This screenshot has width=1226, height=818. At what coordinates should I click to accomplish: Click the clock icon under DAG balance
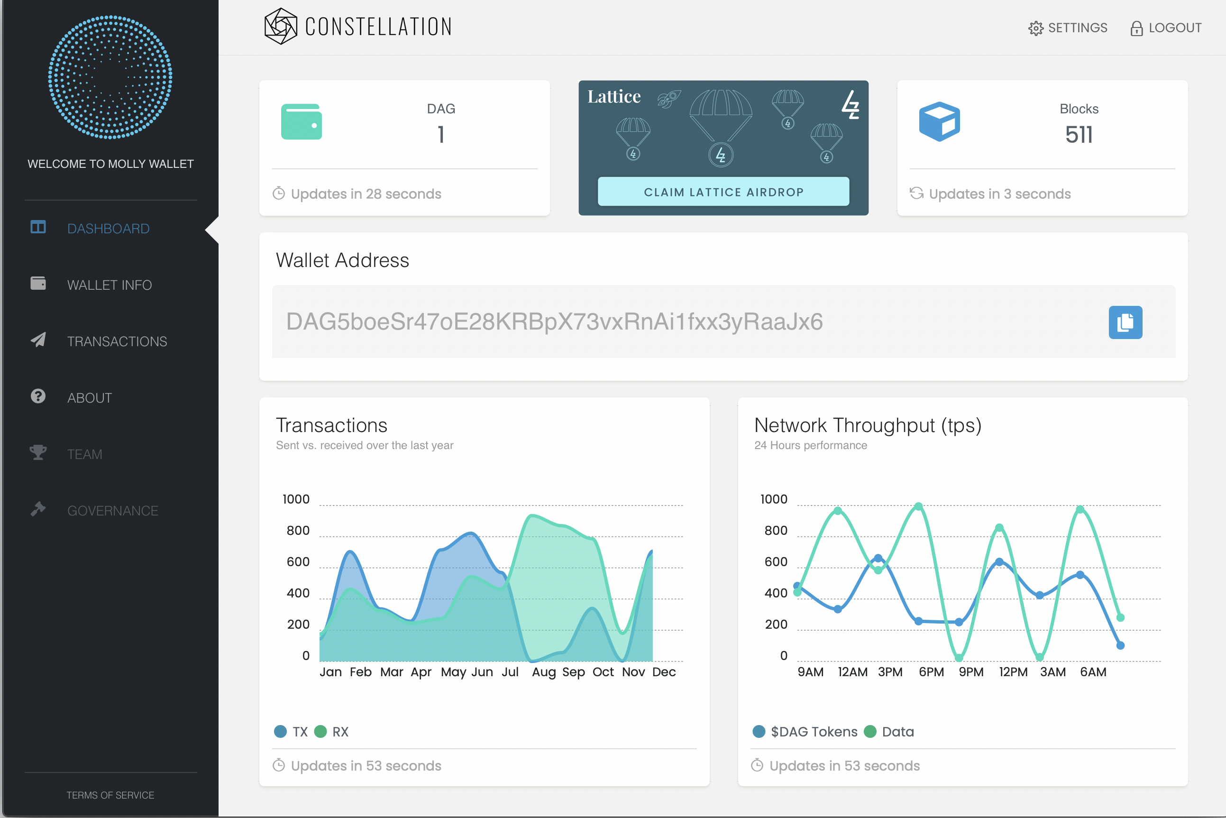(x=279, y=193)
